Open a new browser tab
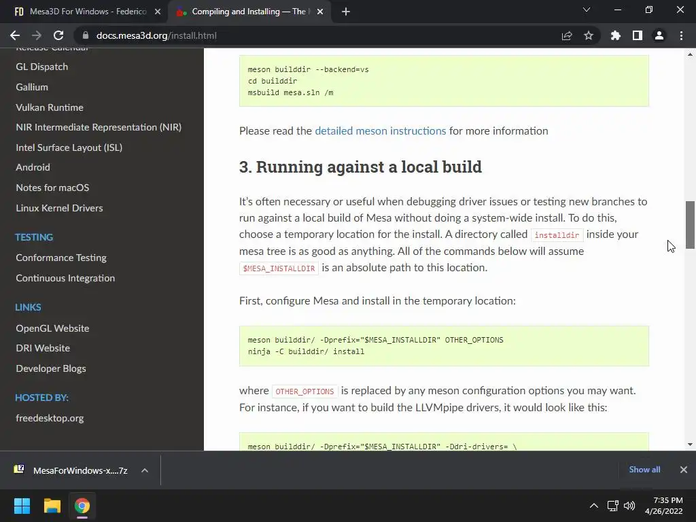Image resolution: width=696 pixels, height=522 pixels. pyautogui.click(x=346, y=12)
